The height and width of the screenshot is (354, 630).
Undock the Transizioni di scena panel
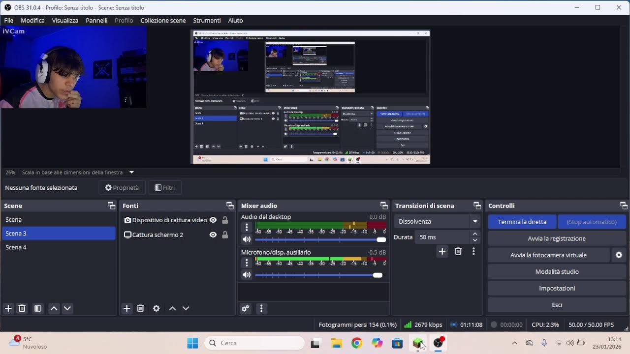[x=477, y=206]
